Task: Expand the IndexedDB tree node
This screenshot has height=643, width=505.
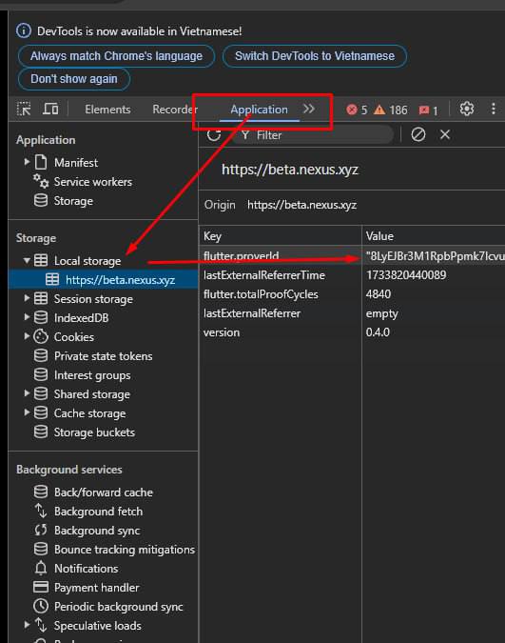Action: click(27, 317)
